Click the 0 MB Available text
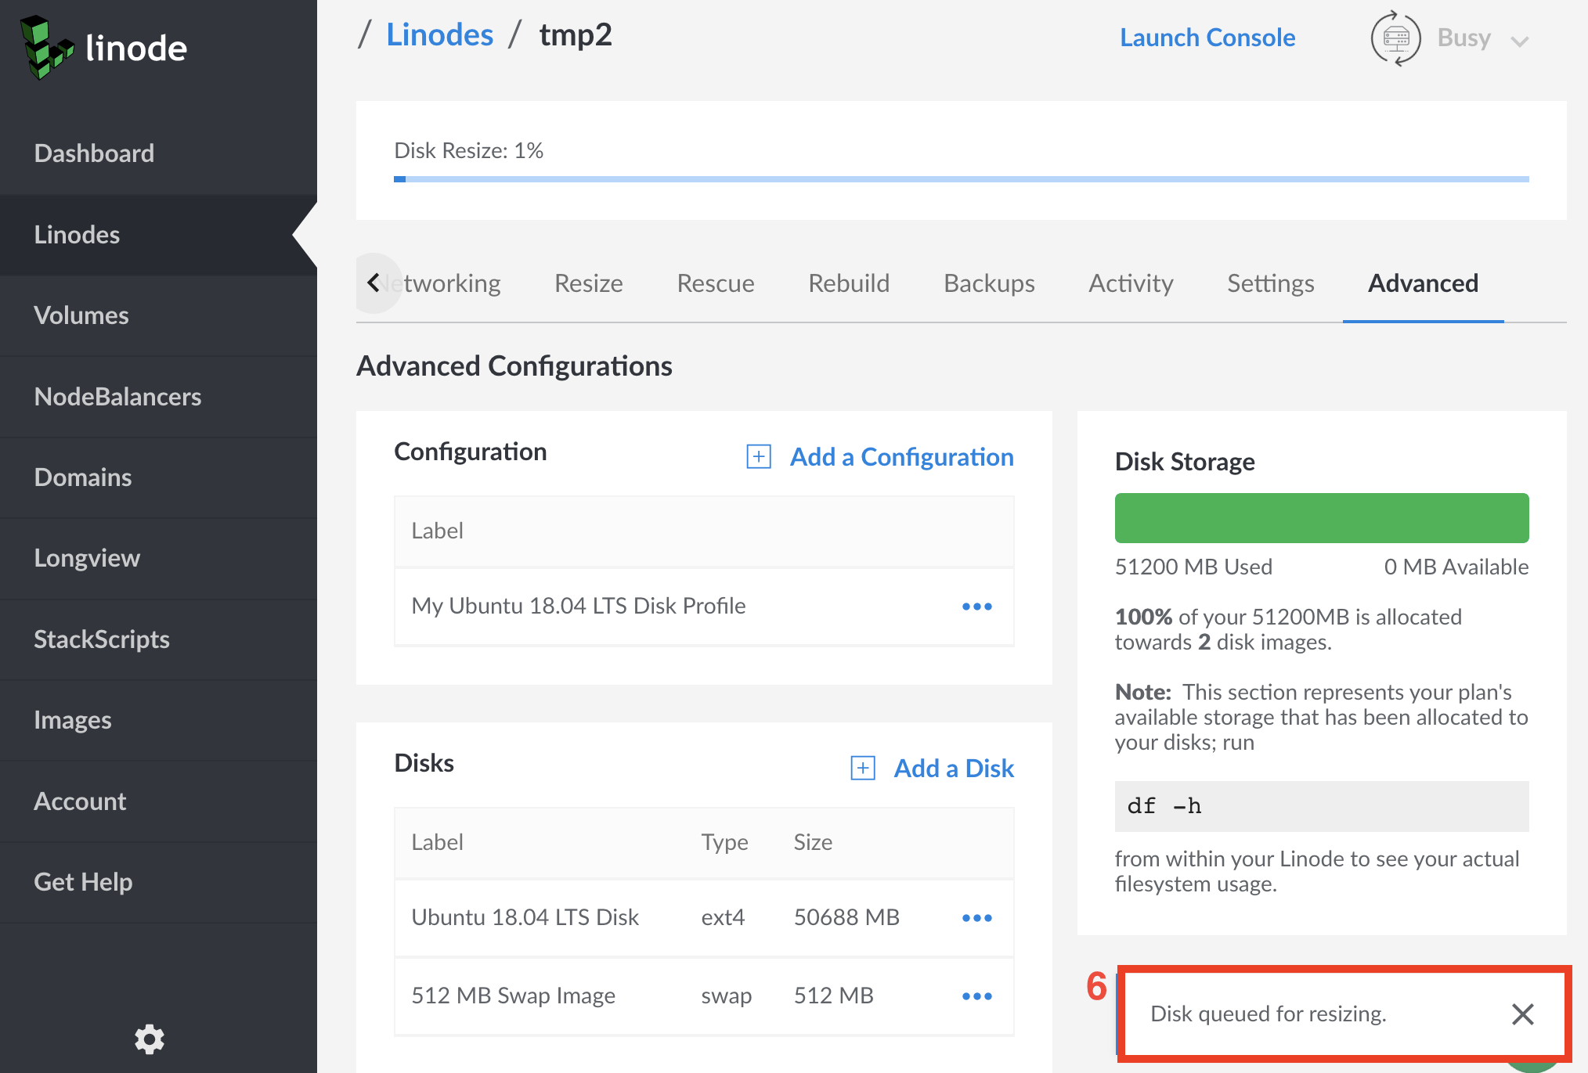The width and height of the screenshot is (1588, 1073). (x=1456, y=567)
